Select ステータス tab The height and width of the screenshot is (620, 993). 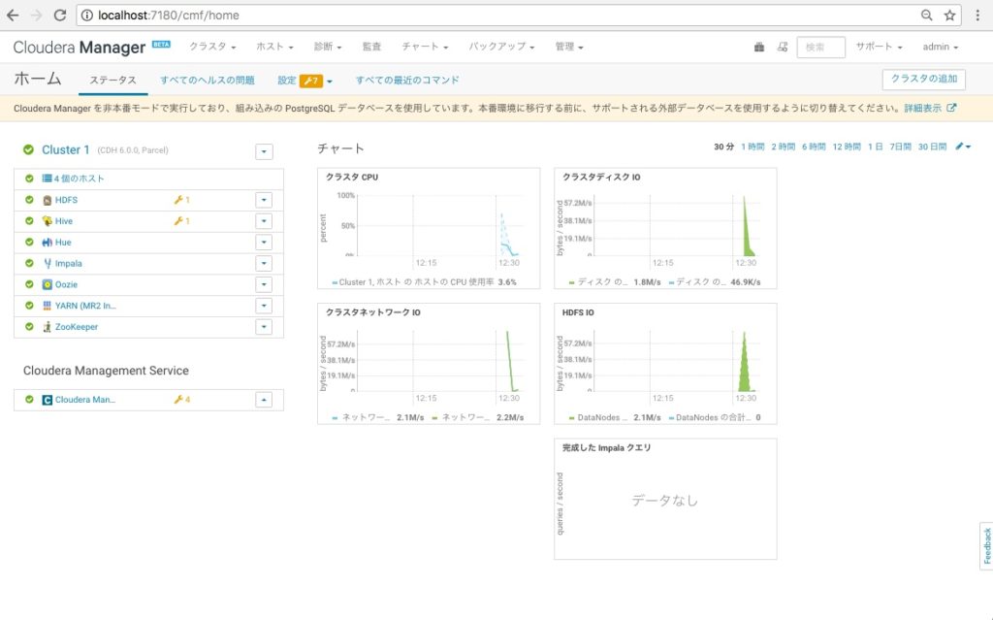[112, 81]
